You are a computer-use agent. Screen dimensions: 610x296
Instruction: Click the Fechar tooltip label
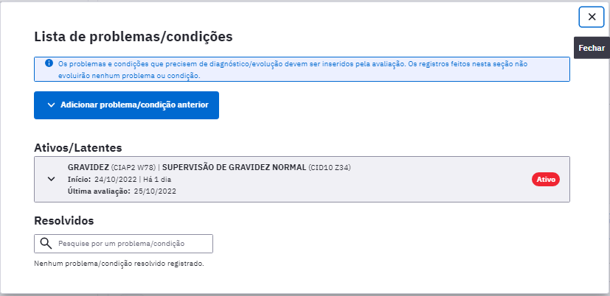coord(592,48)
